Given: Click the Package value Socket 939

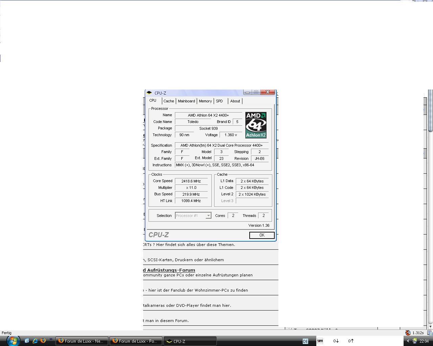Looking at the screenshot, I should (208, 128).
